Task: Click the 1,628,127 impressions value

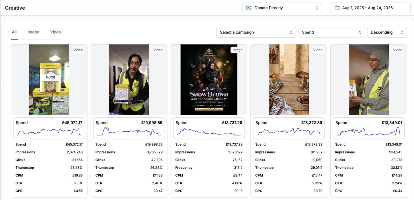Action: click(x=235, y=152)
